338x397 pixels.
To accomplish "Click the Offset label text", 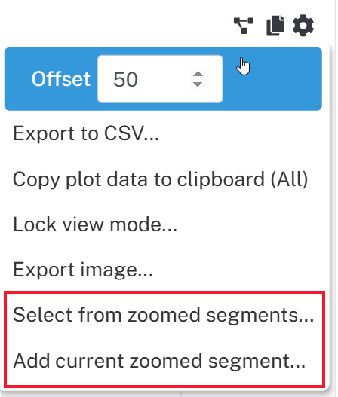I will (61, 79).
